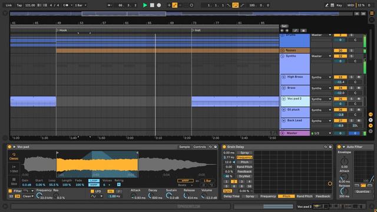Click the Stop transport button
The height and width of the screenshot is (212, 377).
[x=152, y=5]
